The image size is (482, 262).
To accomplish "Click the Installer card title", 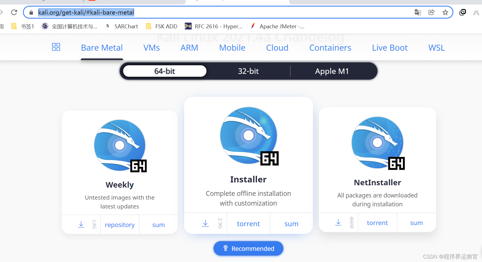I will point(248,179).
